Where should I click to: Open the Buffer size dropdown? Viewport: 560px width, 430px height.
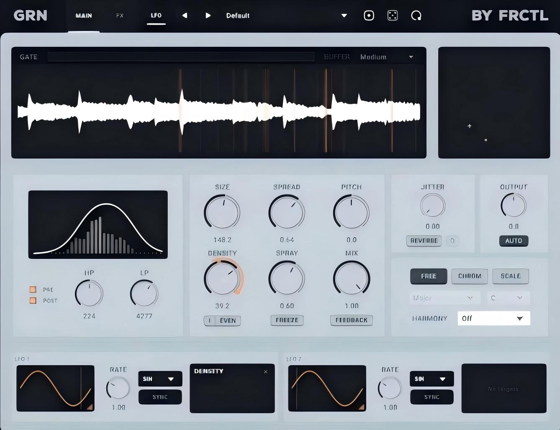(x=386, y=57)
